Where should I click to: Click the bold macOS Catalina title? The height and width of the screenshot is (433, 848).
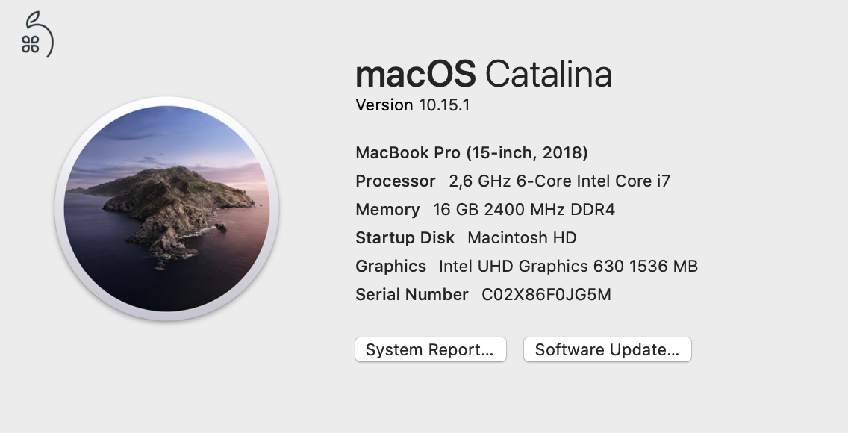pyautogui.click(x=483, y=74)
